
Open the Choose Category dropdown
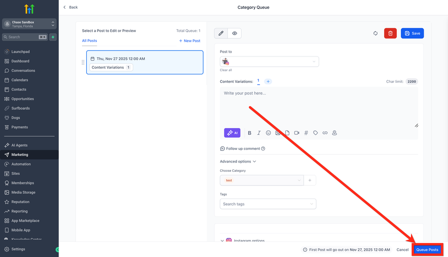[261, 180]
